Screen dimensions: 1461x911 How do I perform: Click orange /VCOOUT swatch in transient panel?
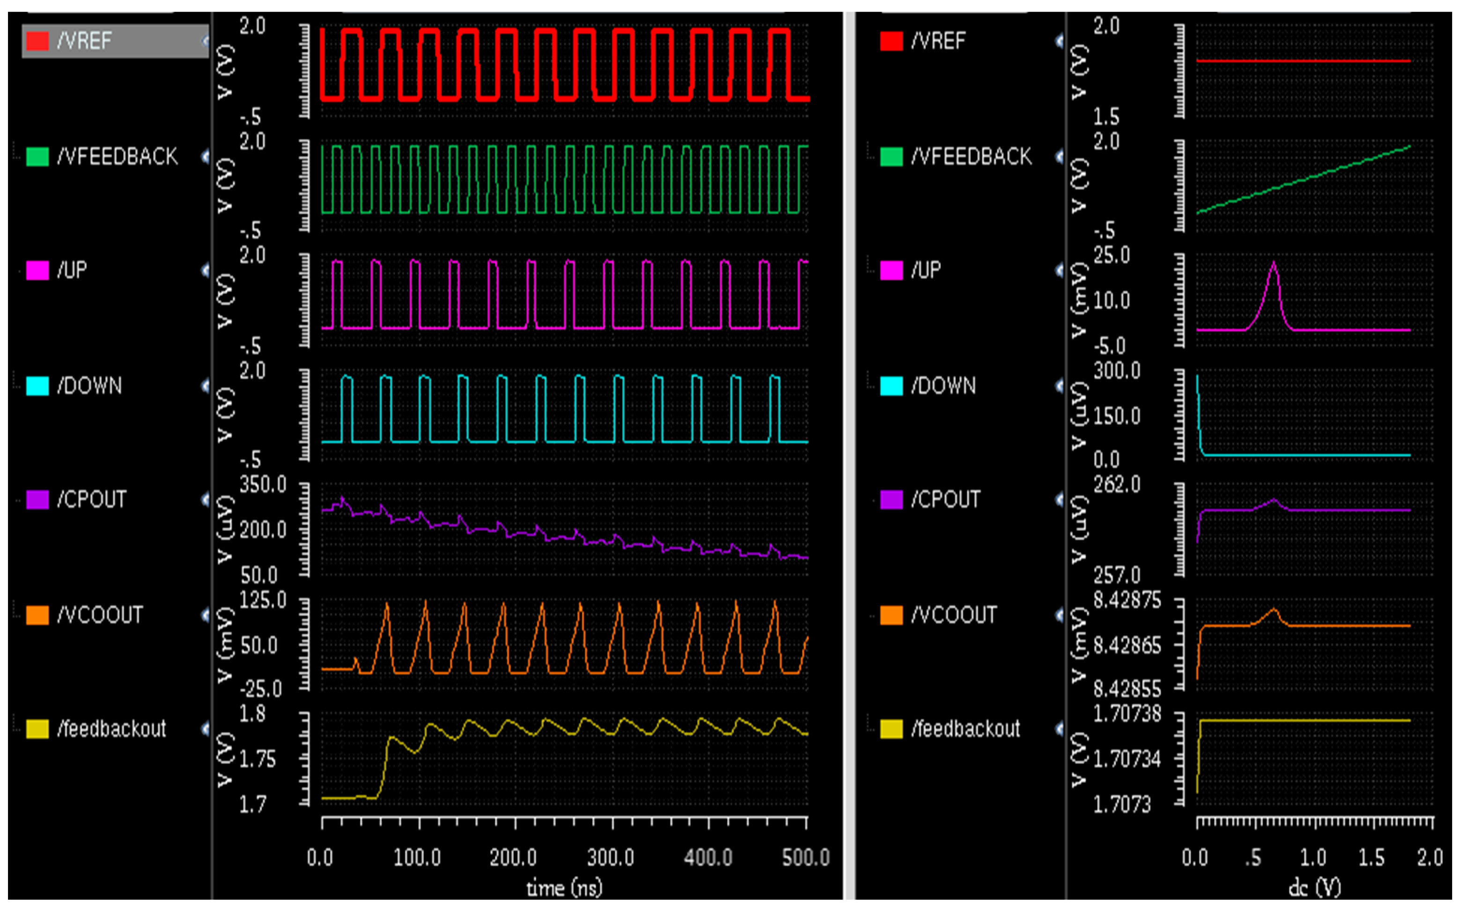coord(37,615)
